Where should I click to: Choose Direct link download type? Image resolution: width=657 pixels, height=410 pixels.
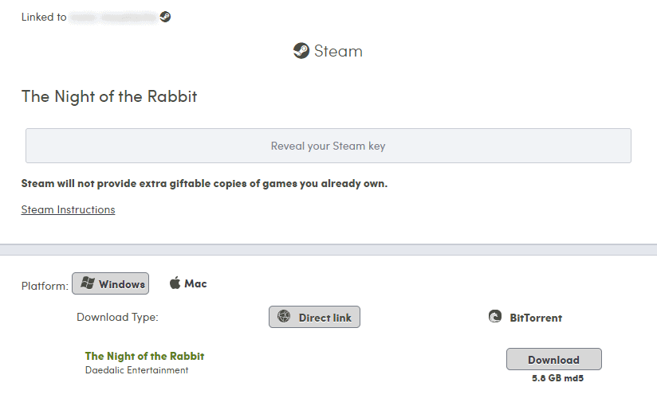point(314,317)
